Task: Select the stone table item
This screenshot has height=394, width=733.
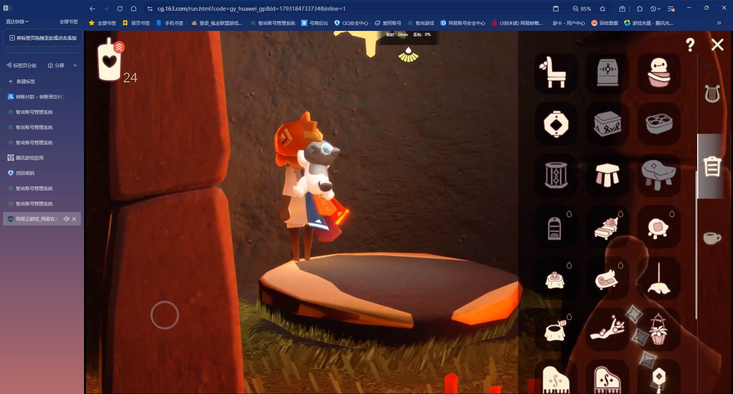Action: [x=659, y=176]
